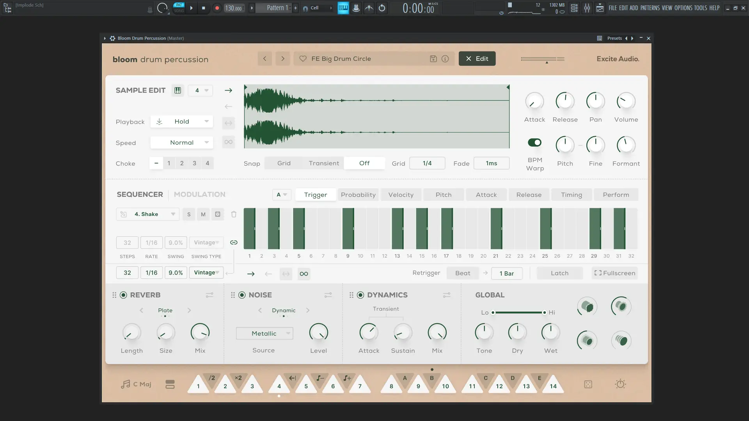Open the Modulation tab
The width and height of the screenshot is (749, 421).
point(199,194)
